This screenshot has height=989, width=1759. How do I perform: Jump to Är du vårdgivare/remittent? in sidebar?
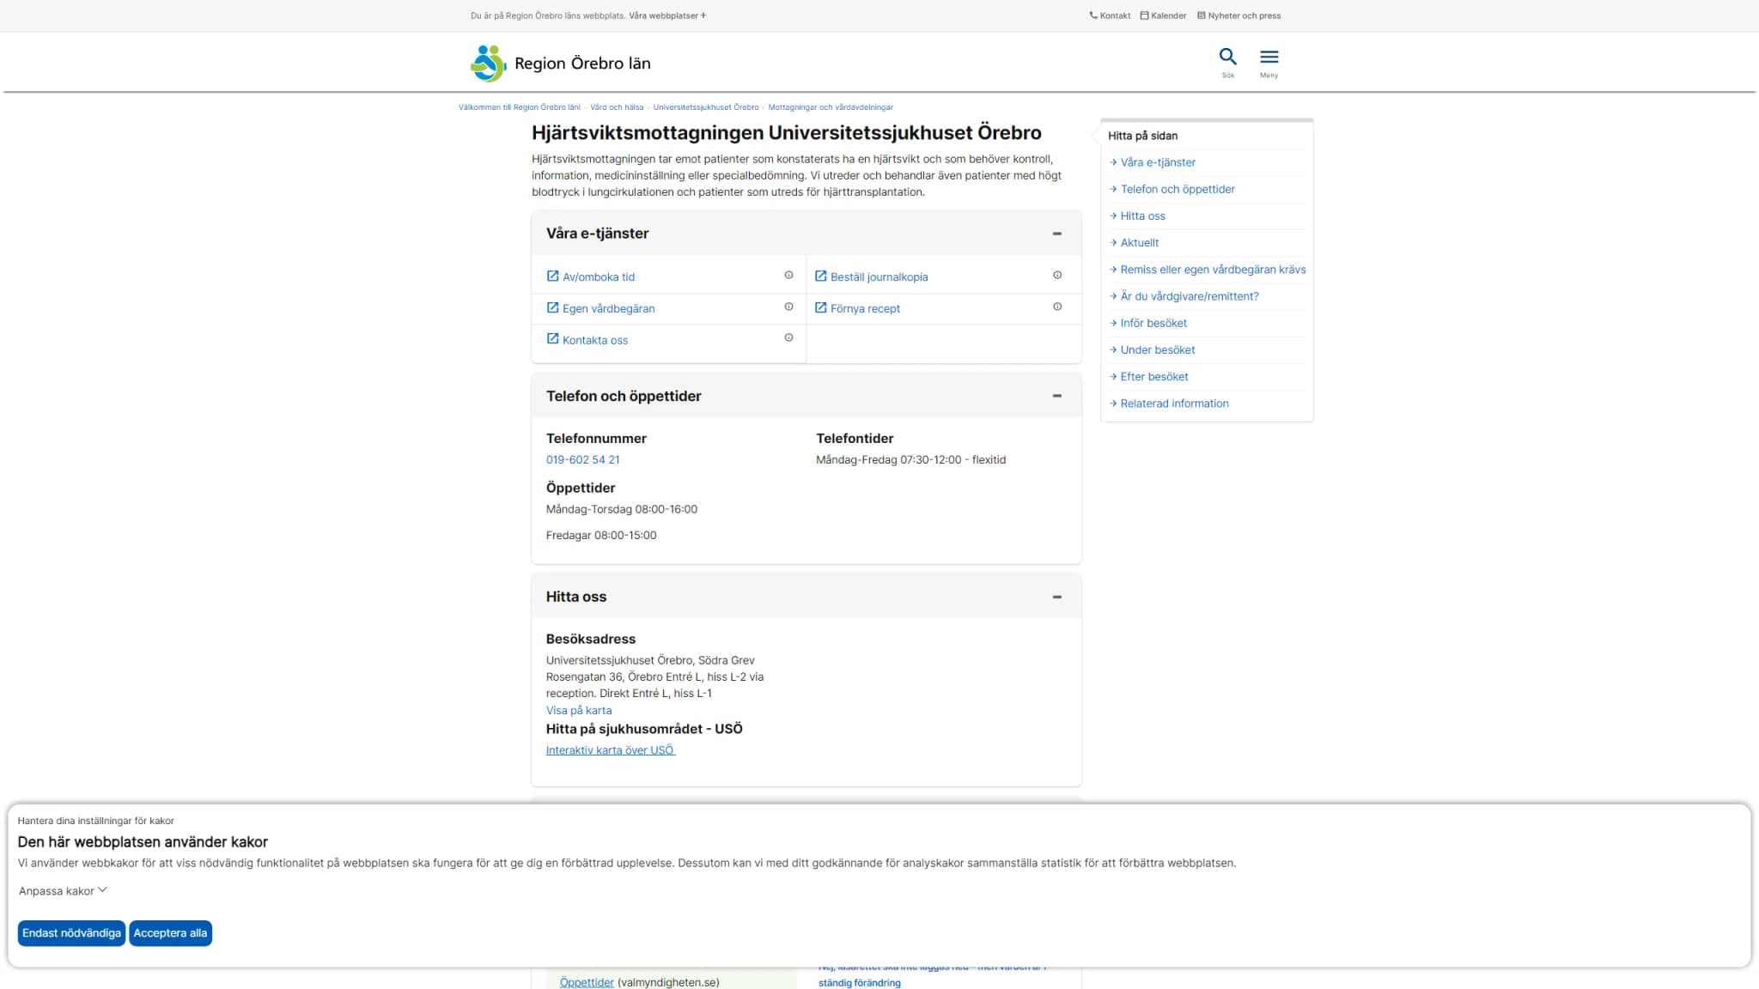click(1189, 296)
